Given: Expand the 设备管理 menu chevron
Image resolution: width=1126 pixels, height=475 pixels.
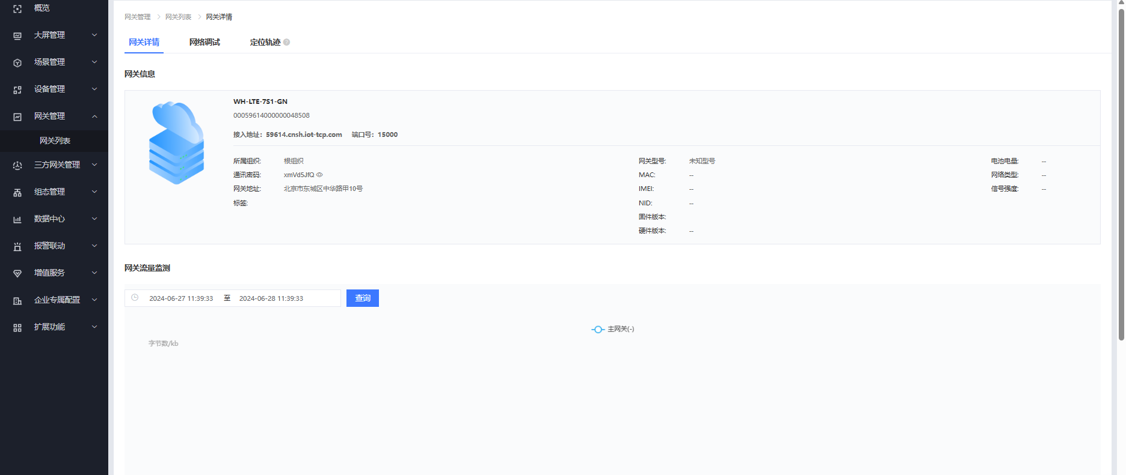Looking at the screenshot, I should 94,89.
